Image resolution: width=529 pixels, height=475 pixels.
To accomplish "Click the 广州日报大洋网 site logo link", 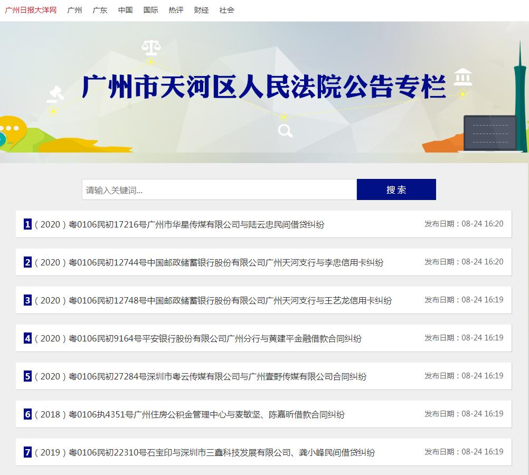I will pos(31,10).
